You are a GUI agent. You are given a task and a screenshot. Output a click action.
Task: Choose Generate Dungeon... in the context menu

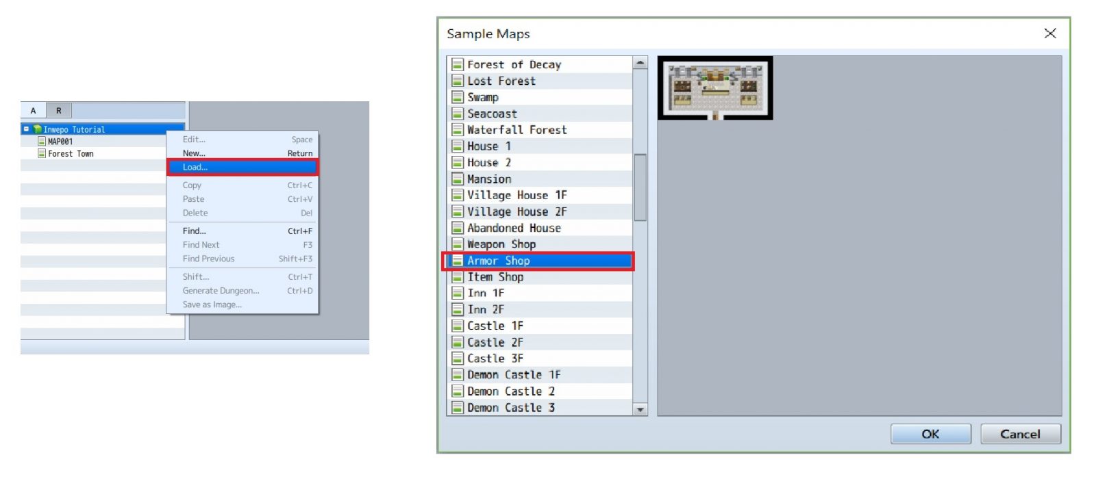242,291
